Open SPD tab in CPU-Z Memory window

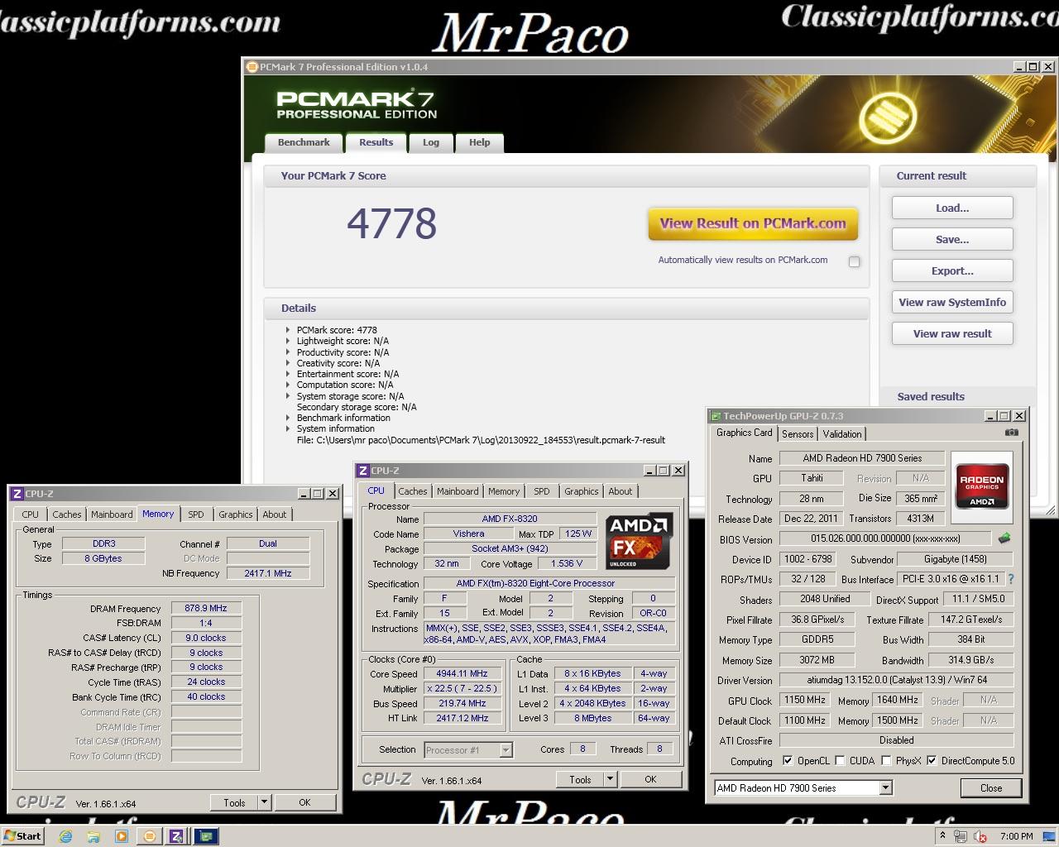(196, 514)
